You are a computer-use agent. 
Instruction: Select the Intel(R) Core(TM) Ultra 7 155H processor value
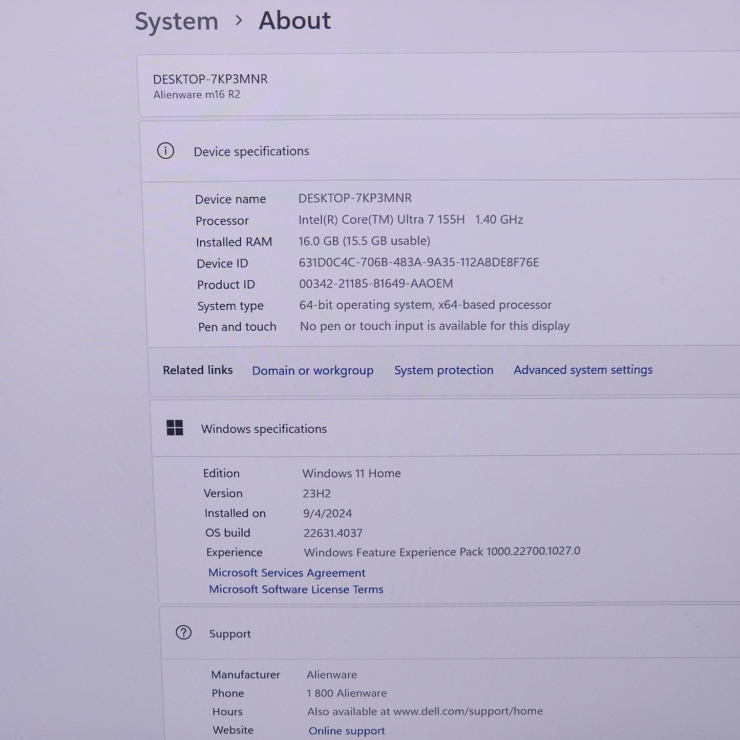click(411, 219)
